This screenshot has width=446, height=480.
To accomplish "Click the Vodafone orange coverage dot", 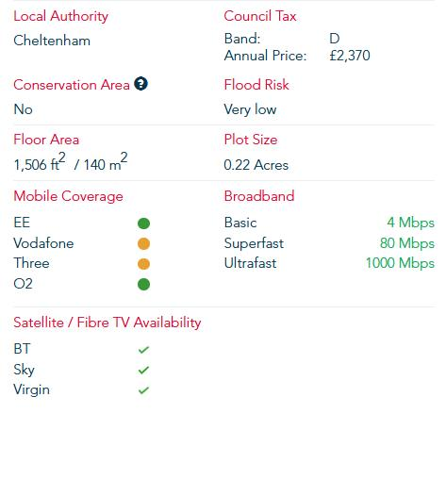I will point(143,244).
